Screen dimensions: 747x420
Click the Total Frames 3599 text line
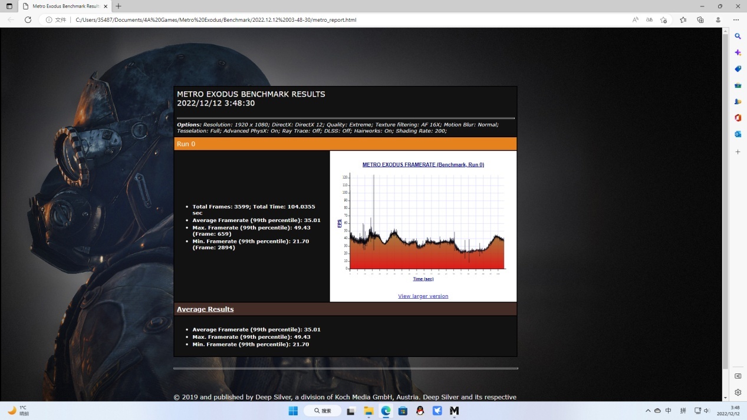254,210
